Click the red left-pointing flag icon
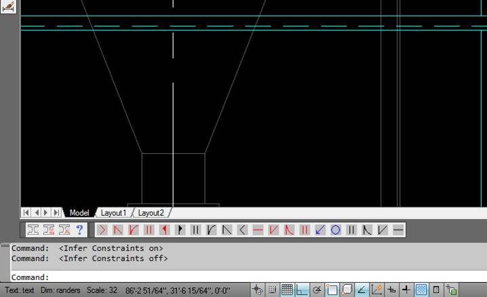 pos(165,230)
